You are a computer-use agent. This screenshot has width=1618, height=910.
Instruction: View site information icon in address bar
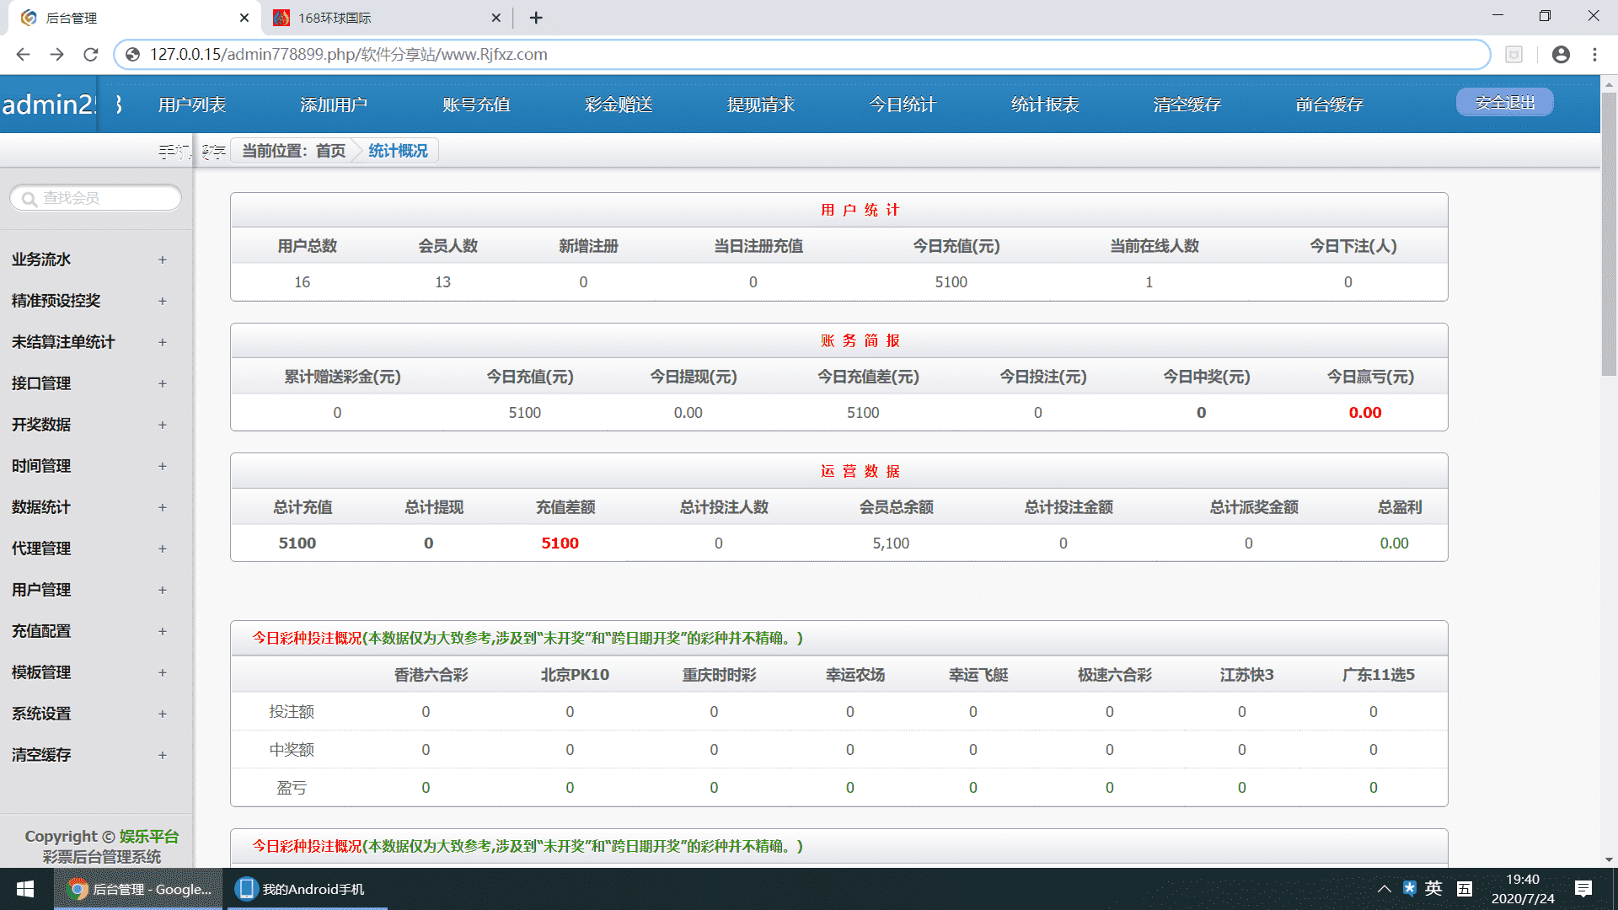[132, 54]
